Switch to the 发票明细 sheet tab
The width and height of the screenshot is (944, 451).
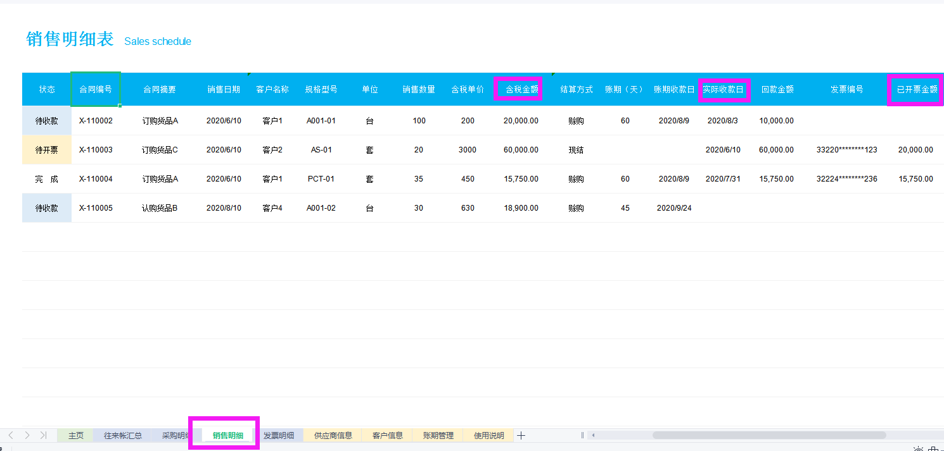point(280,435)
